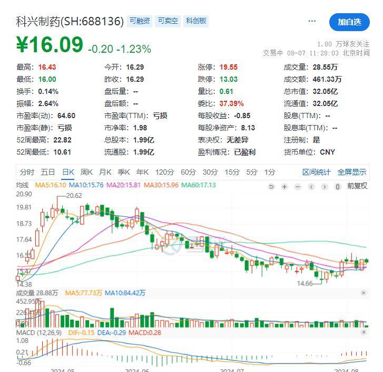Image resolution: width=383 pixels, height=372 pixels.
Task: Zoom in chart with plus icon
Action: [284, 187]
